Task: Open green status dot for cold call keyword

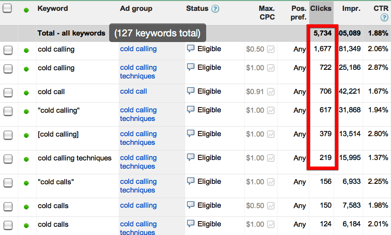Action: 26,92
